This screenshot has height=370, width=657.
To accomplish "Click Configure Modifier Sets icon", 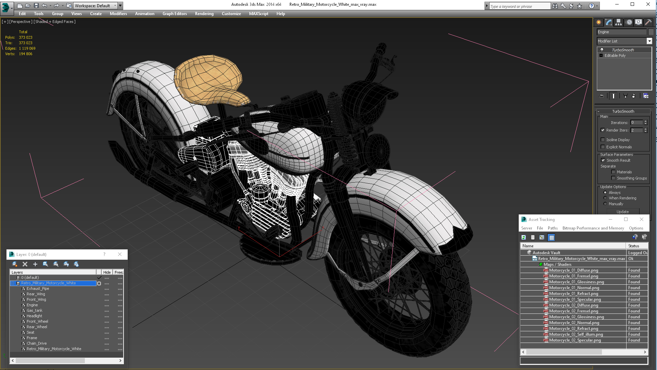I will click(646, 96).
